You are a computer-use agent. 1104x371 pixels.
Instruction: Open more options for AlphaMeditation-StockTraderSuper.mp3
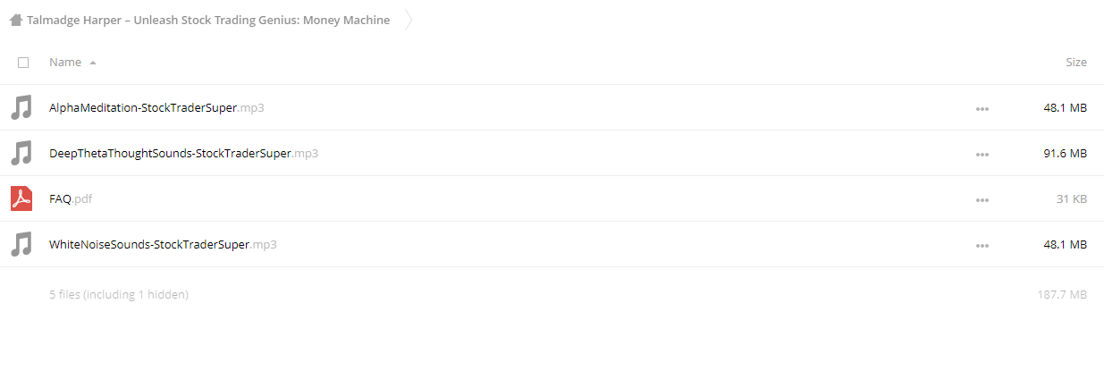(x=982, y=109)
